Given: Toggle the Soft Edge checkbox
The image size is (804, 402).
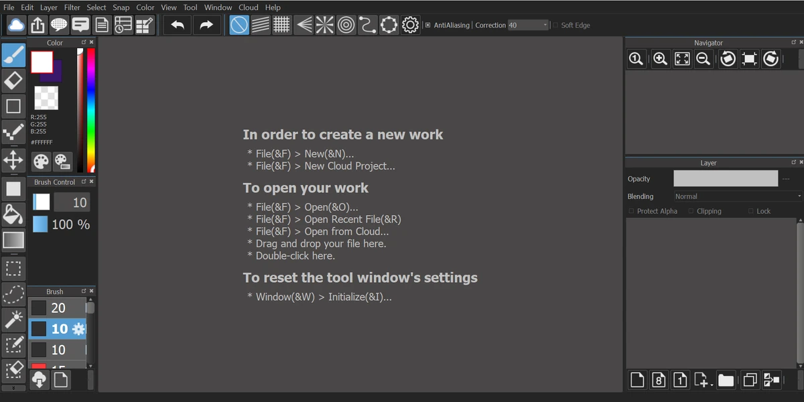Looking at the screenshot, I should (x=555, y=25).
